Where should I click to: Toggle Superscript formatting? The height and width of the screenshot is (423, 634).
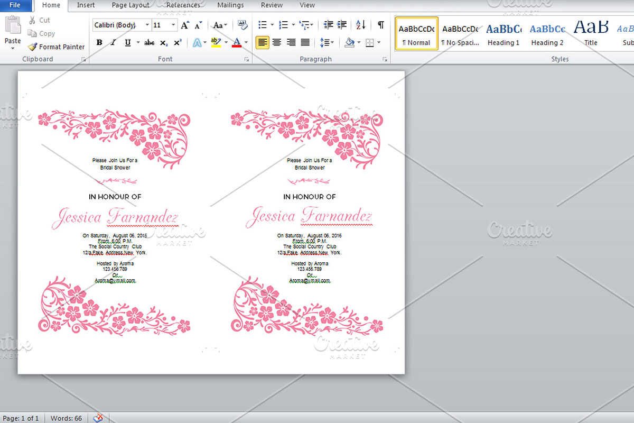pyautogui.click(x=178, y=42)
